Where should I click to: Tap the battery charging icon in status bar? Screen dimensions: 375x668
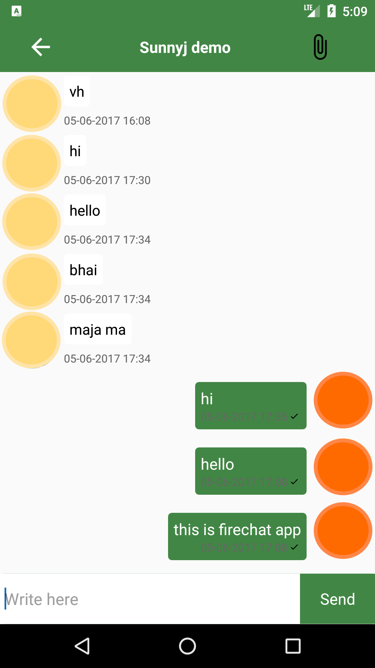pos(332,11)
